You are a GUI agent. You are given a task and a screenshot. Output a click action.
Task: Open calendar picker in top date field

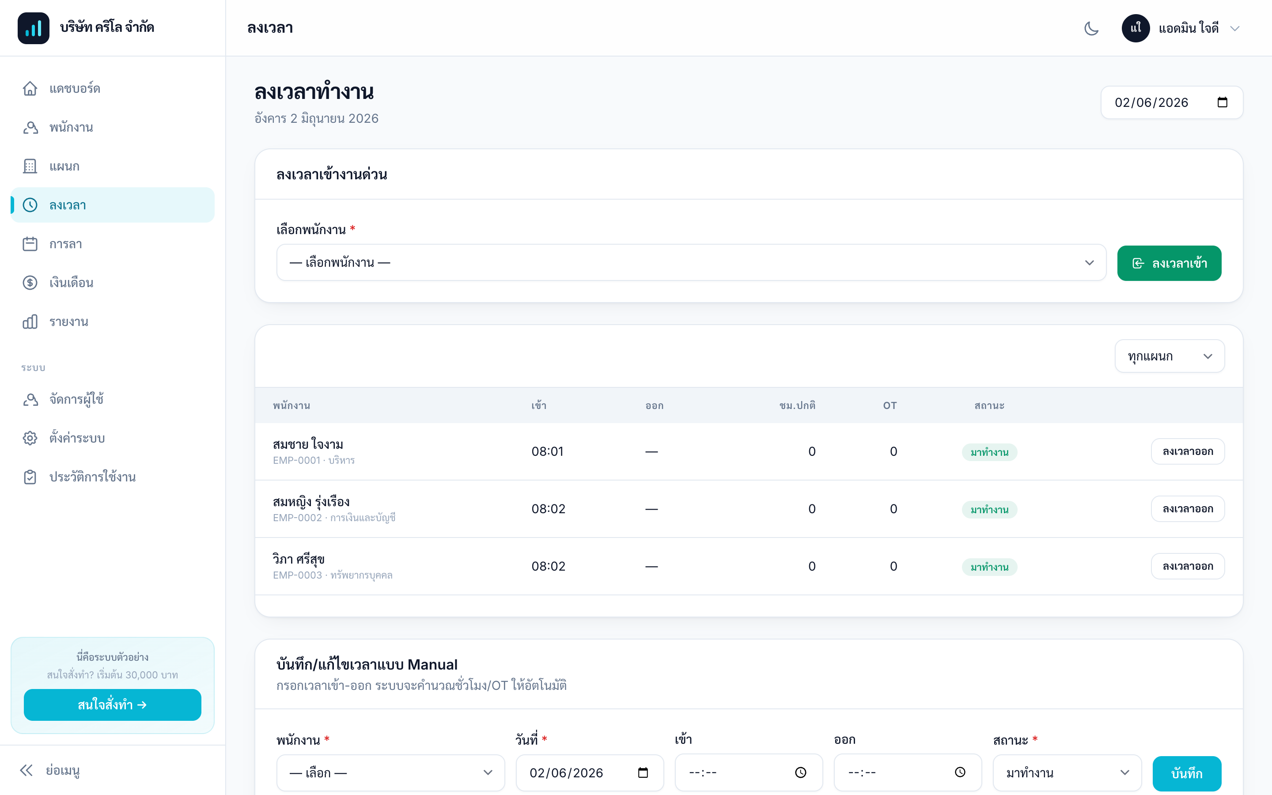coord(1222,102)
